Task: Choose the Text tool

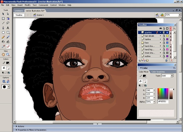Action: pyautogui.click(x=8, y=28)
